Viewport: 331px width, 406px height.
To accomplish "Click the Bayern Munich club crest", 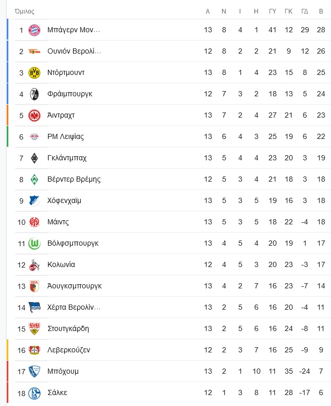I will 34,30.
